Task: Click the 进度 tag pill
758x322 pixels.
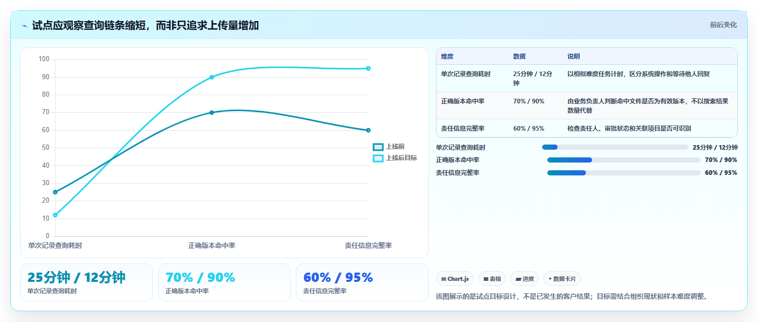Action: click(x=525, y=279)
